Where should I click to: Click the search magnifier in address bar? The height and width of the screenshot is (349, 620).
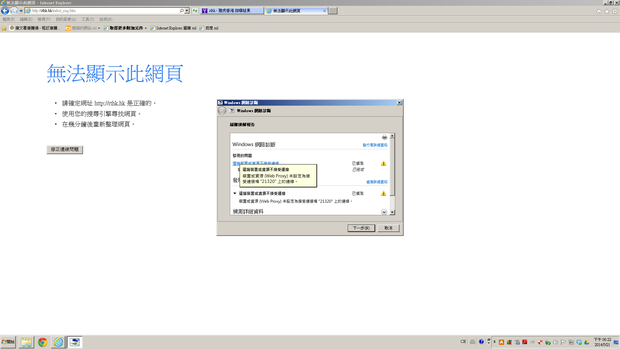point(182,11)
